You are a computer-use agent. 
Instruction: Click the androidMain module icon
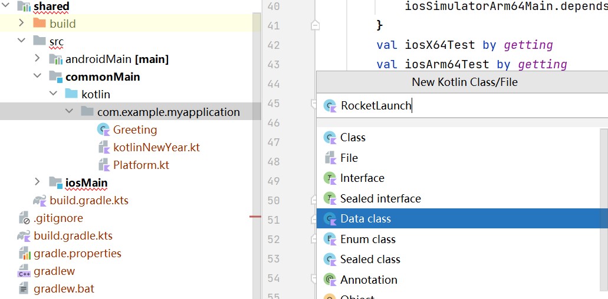point(55,59)
